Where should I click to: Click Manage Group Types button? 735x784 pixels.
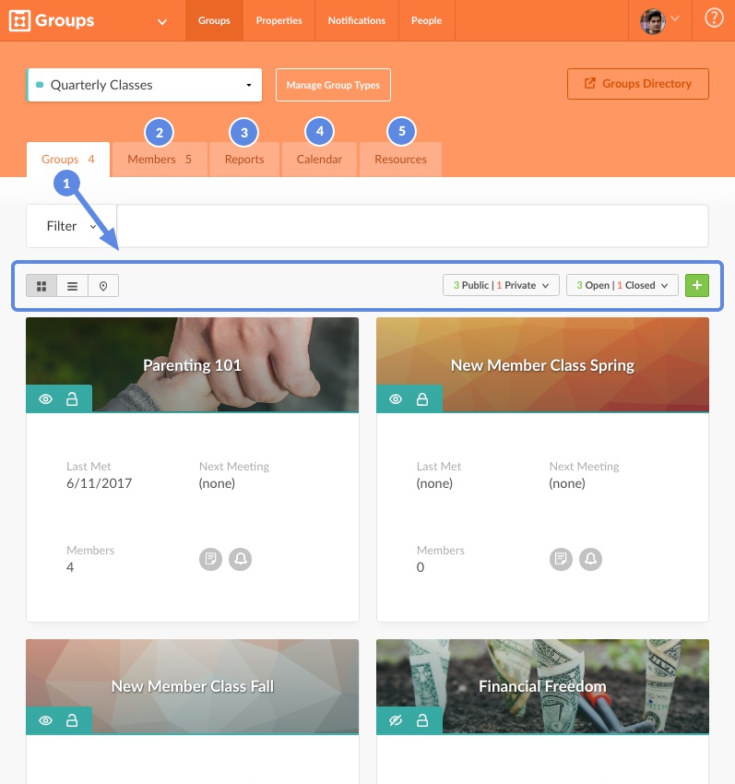333,85
